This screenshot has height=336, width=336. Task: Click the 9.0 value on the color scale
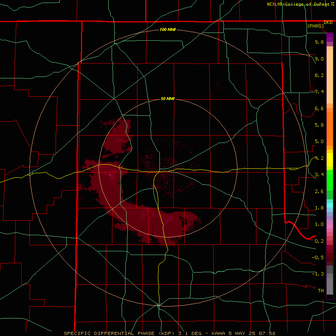(319, 59)
